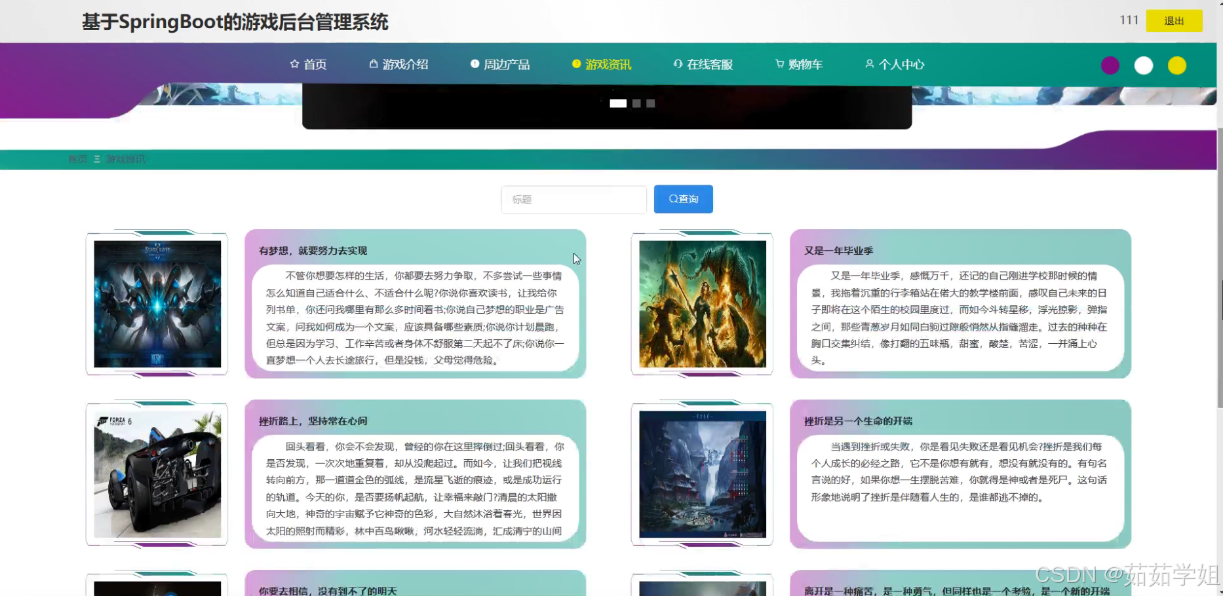
Task: Choose the yellow theme color circle
Action: click(x=1177, y=65)
